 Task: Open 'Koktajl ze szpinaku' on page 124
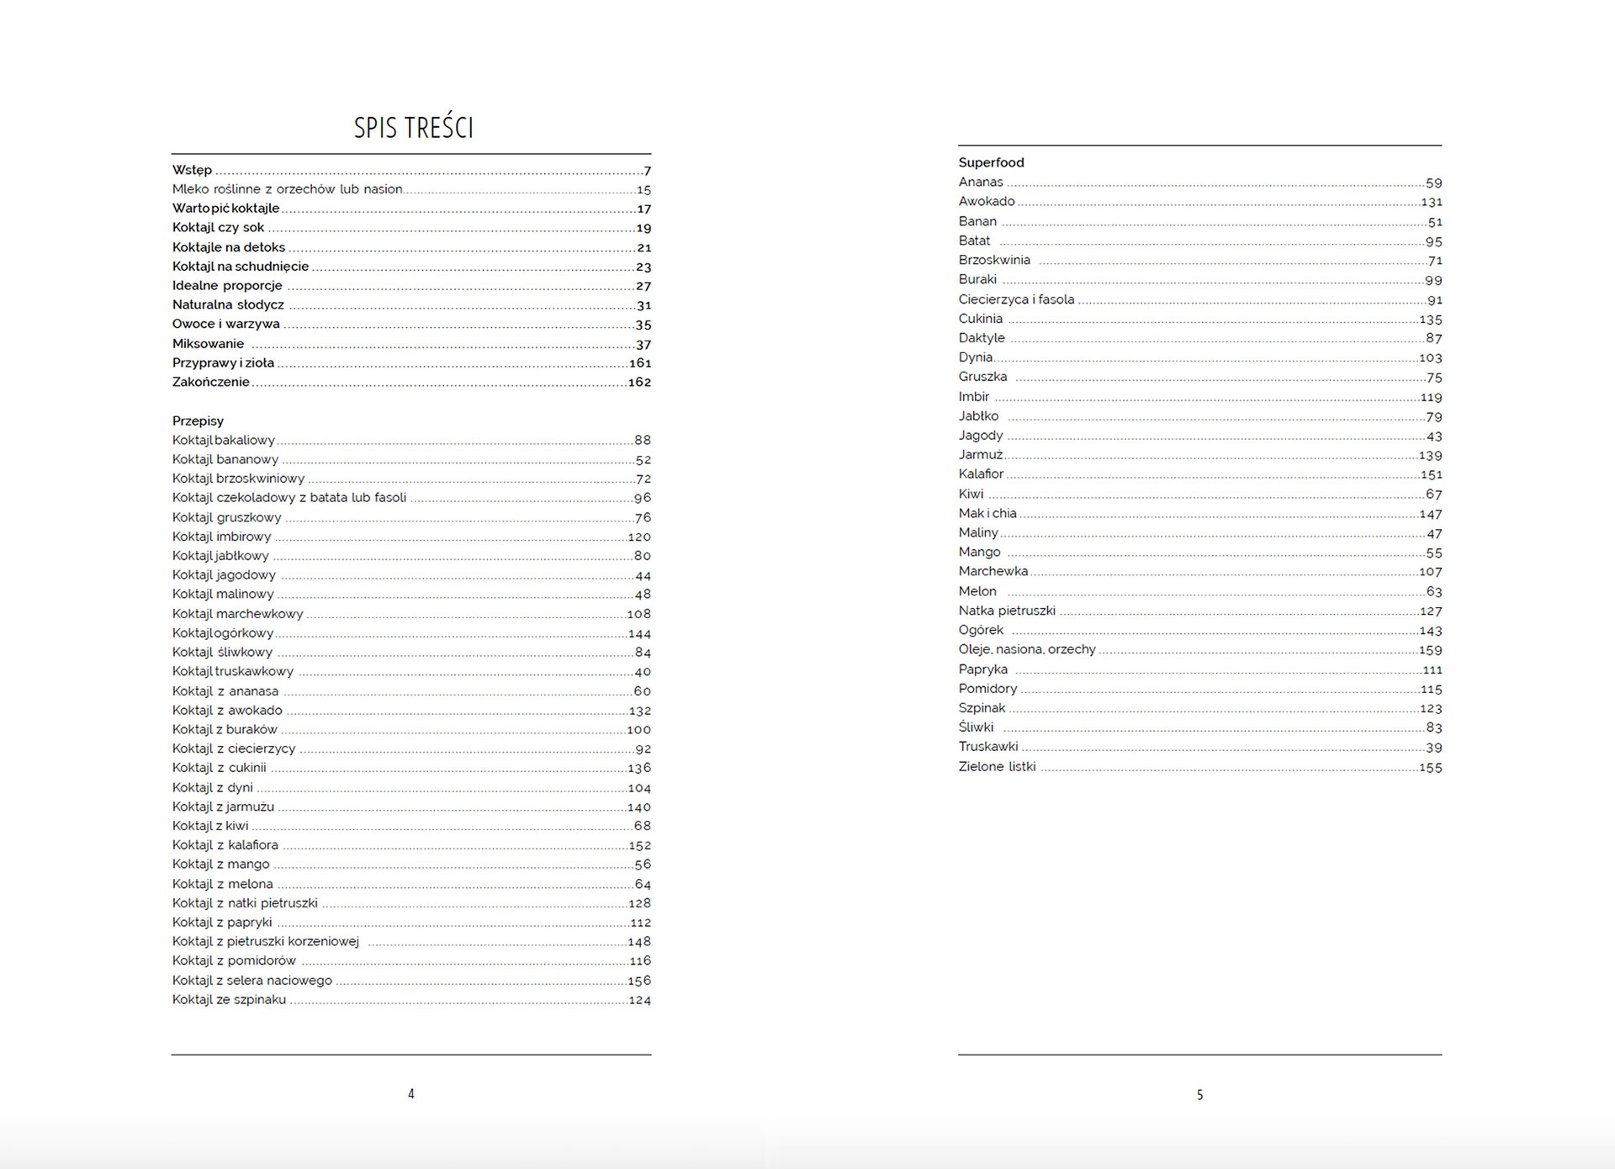click(x=229, y=1000)
